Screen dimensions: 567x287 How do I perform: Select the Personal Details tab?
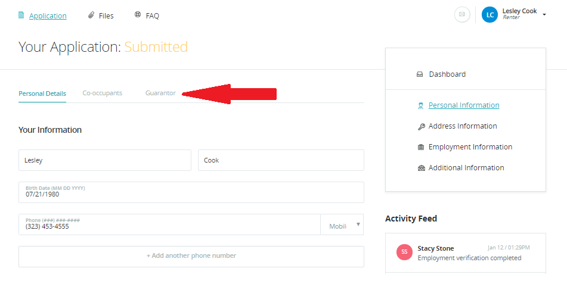coord(42,93)
